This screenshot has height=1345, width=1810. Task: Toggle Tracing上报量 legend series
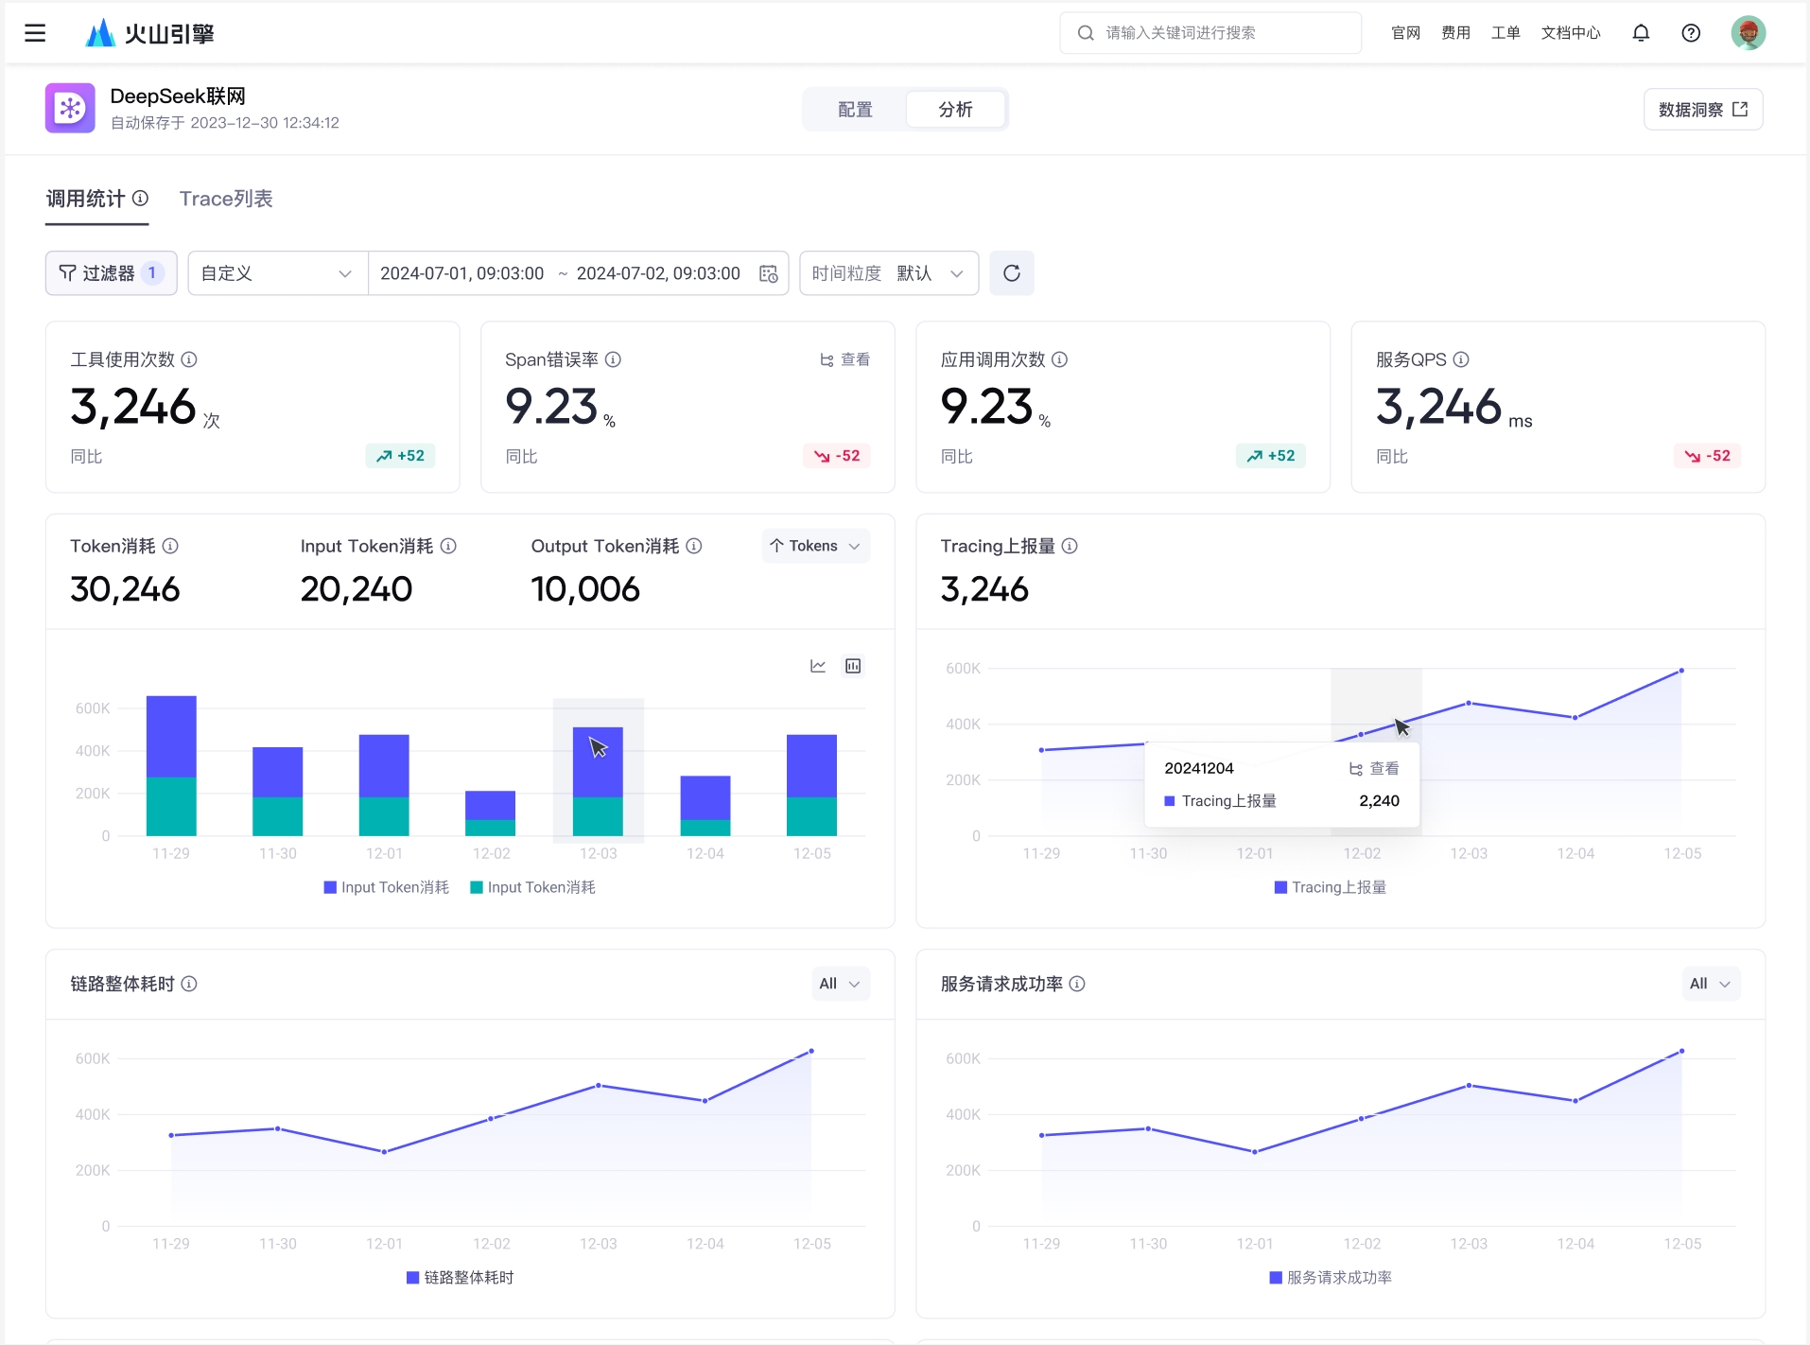pos(1330,887)
